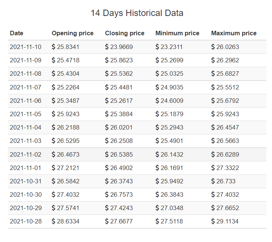
Task: Click closing price $23.9669
Action: point(119,47)
